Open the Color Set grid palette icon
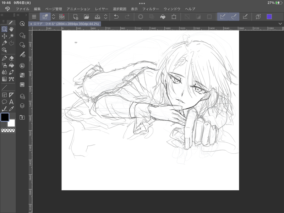 [22, 75]
